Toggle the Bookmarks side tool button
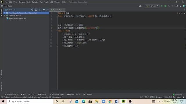 1,86
